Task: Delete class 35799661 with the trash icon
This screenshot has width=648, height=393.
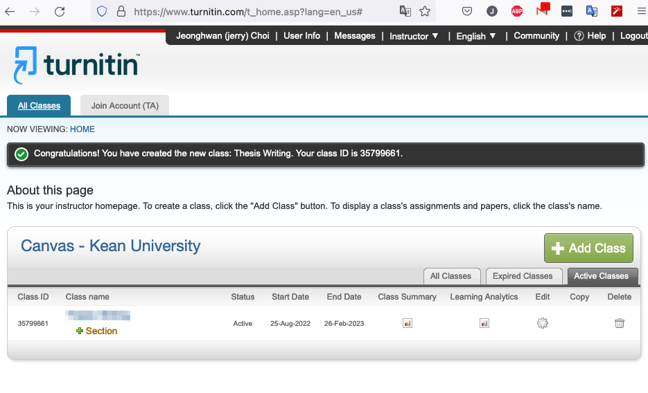Action: point(619,323)
